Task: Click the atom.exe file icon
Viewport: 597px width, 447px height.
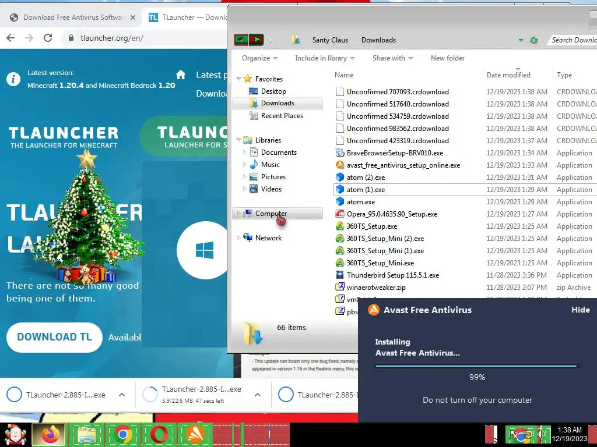Action: pyautogui.click(x=340, y=201)
